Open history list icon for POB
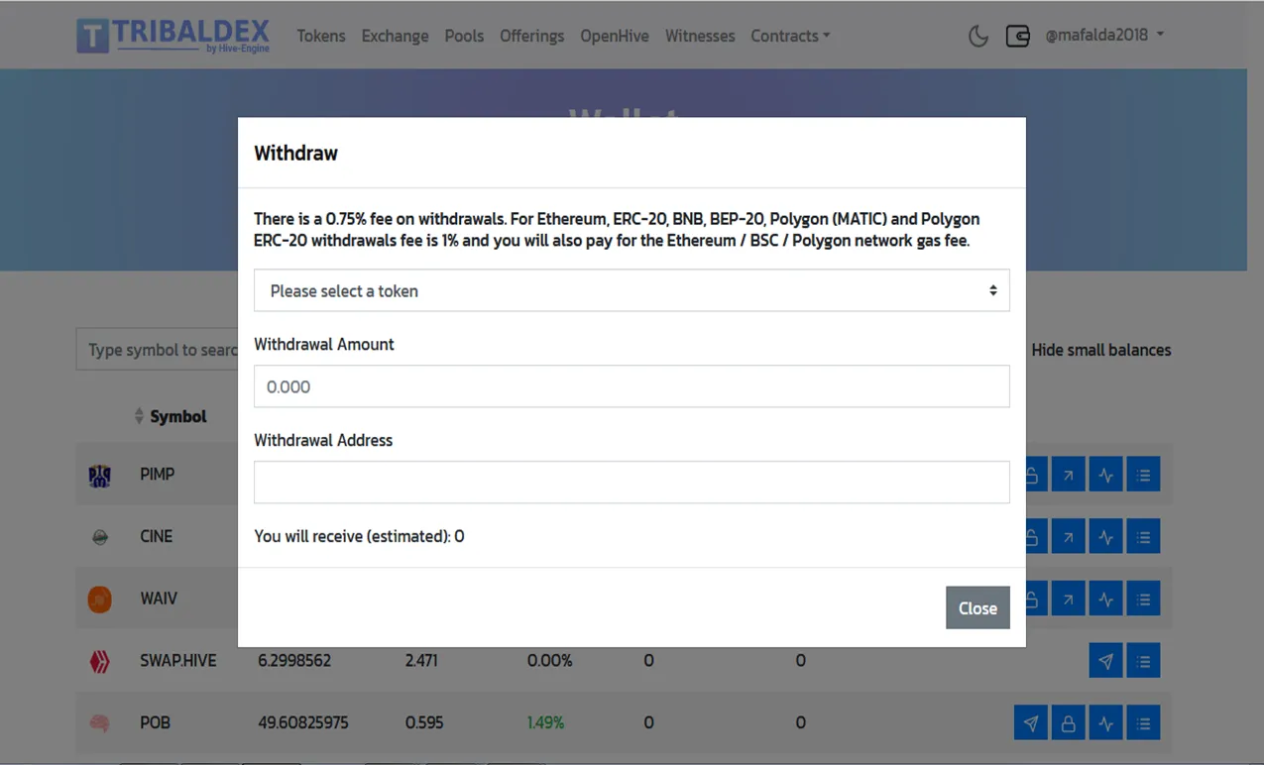This screenshot has width=1264, height=765. coord(1143,723)
